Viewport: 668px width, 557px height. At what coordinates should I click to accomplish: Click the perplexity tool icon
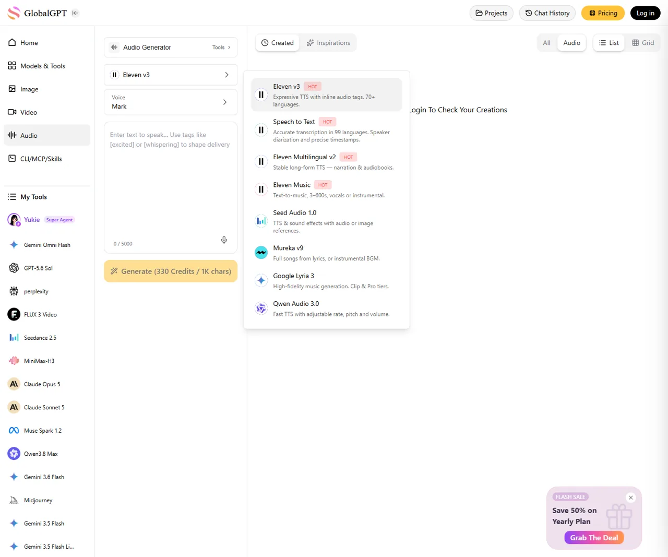14,291
